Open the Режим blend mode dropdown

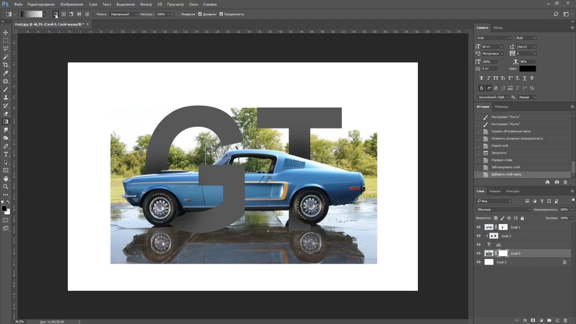[124, 14]
